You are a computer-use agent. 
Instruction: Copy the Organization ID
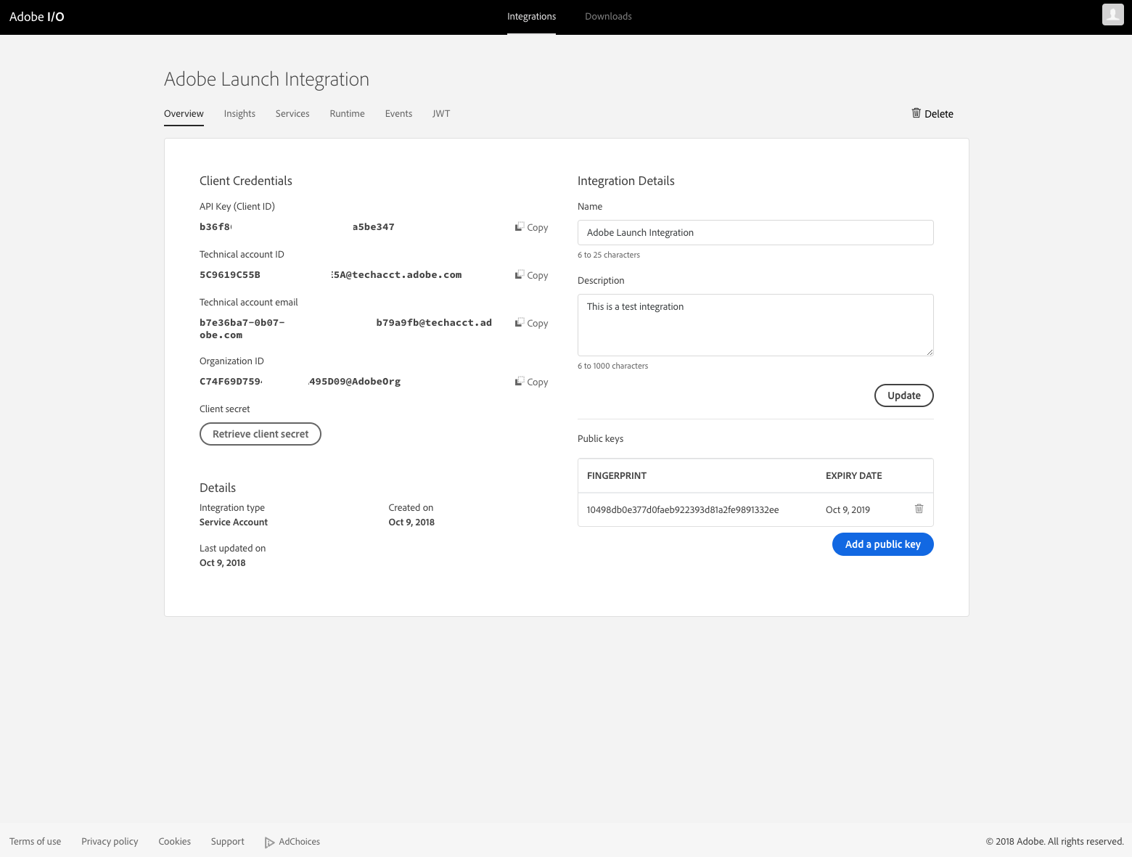[531, 381]
